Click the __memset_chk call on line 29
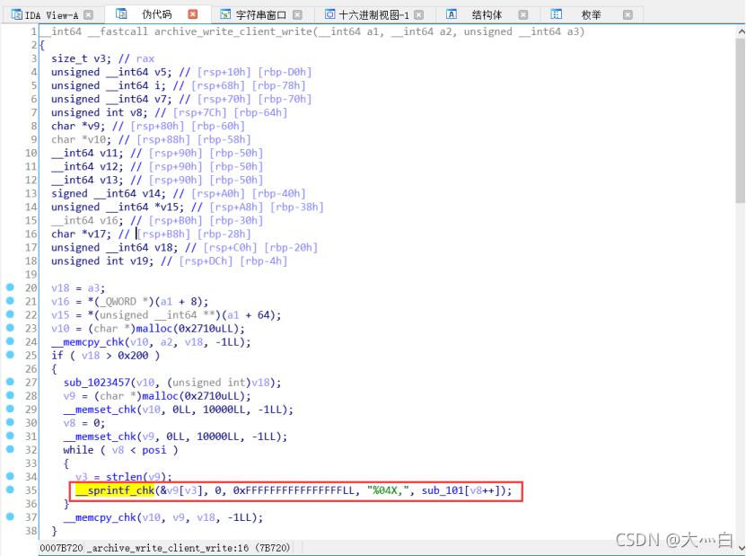 100,410
